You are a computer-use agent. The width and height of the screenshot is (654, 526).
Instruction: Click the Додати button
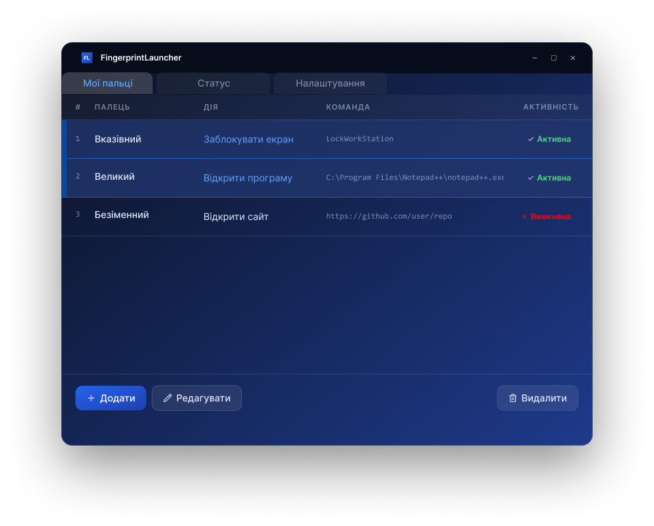point(111,398)
